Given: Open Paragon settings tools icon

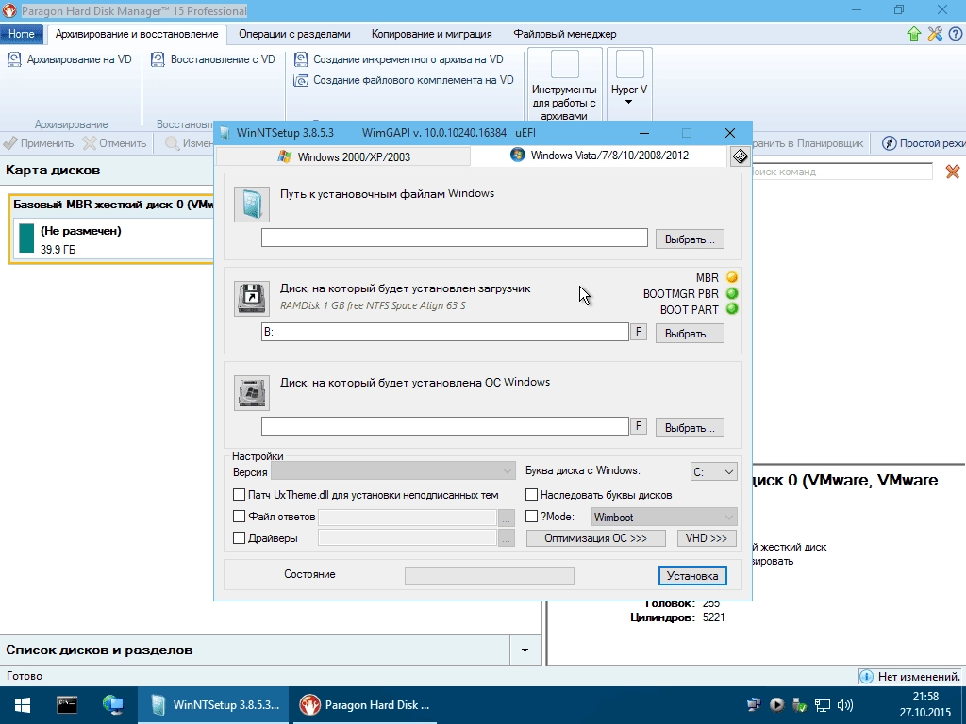Looking at the screenshot, I should (x=935, y=34).
